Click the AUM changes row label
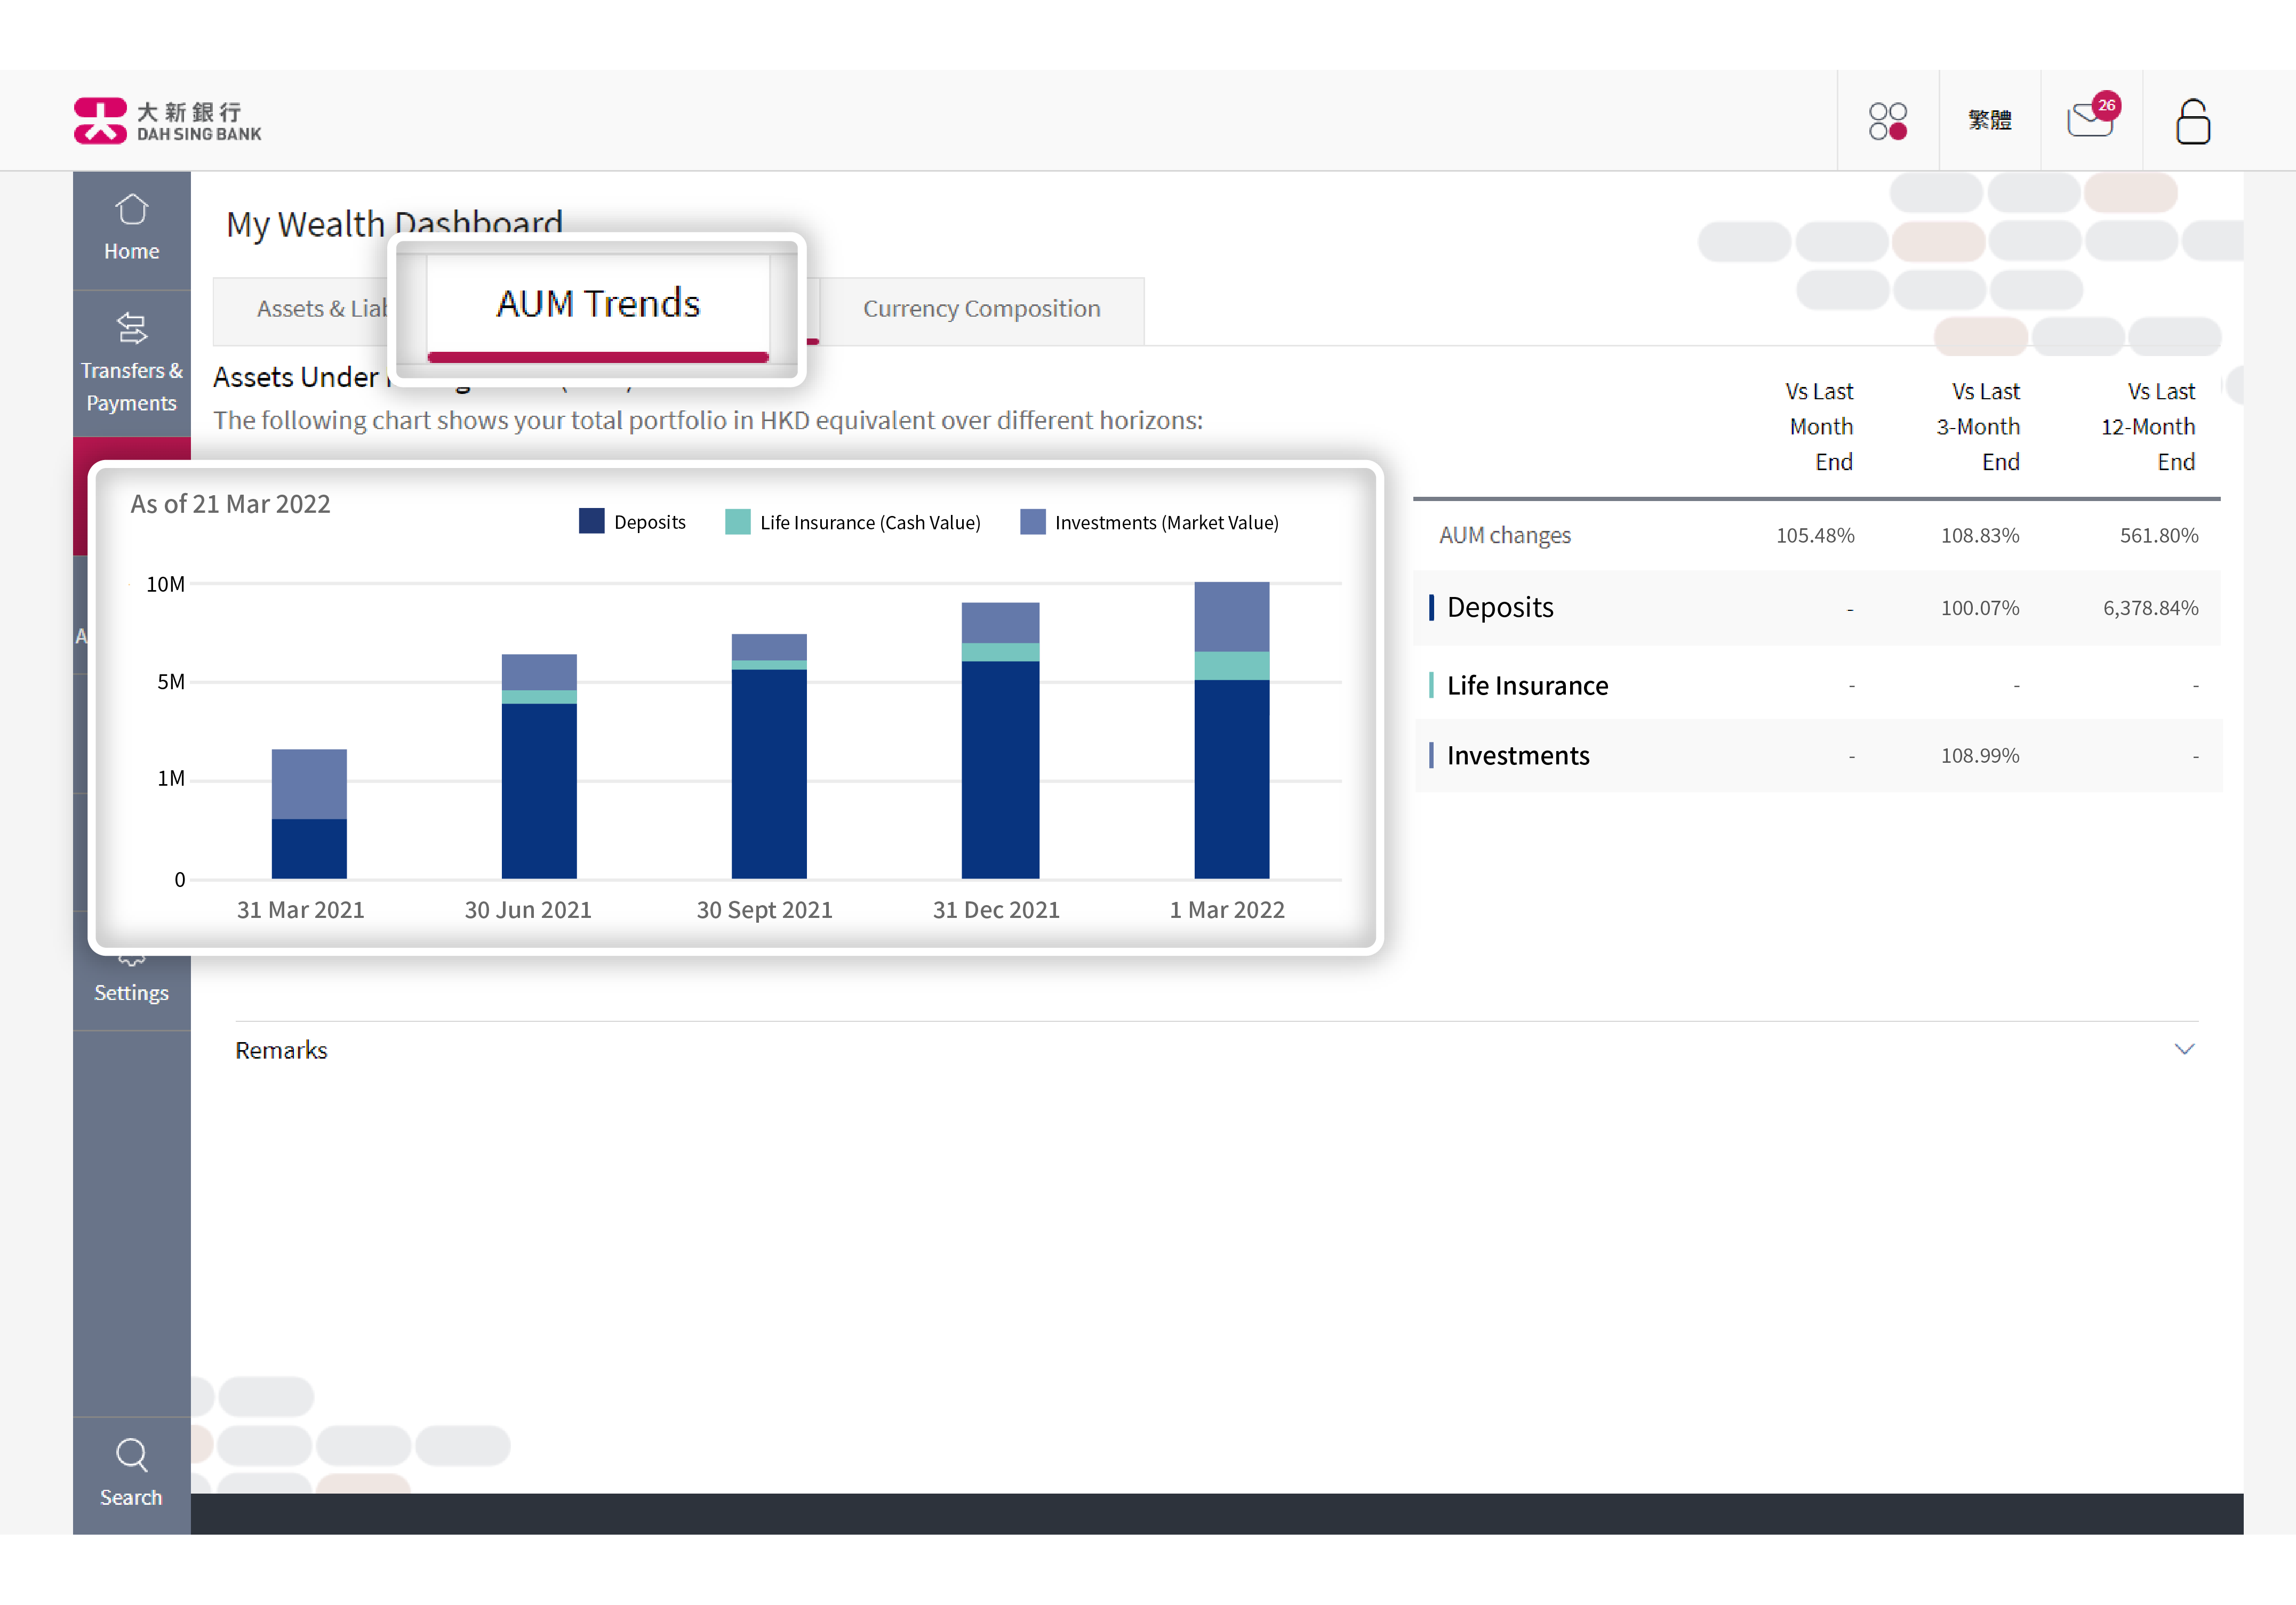The width and height of the screenshot is (2296, 1605). point(1504,535)
